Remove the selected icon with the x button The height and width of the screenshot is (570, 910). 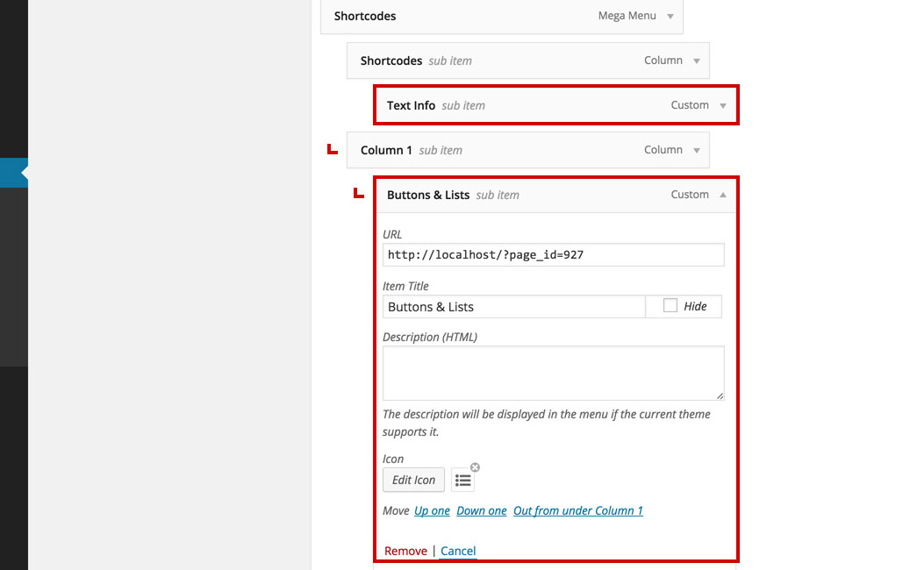(475, 467)
